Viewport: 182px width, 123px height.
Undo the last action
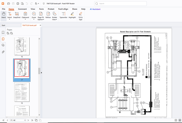(27, 4)
